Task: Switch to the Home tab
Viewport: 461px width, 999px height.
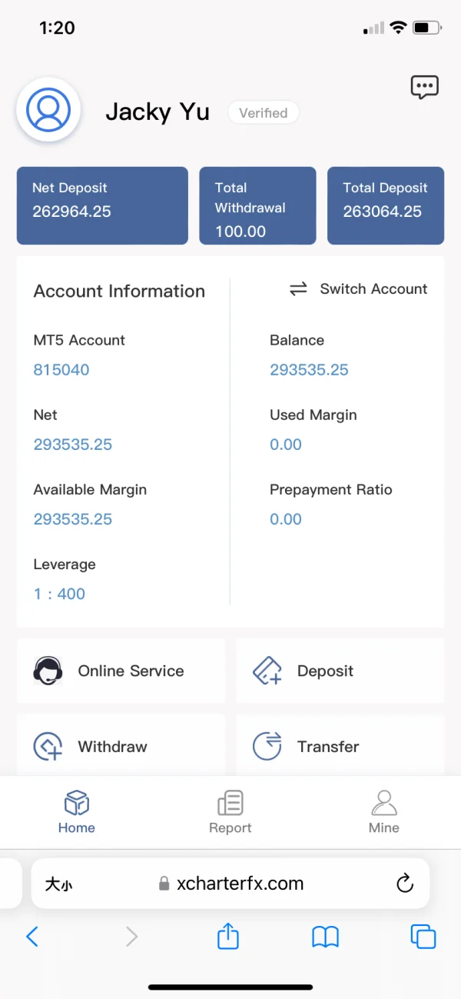Action: pos(77,812)
